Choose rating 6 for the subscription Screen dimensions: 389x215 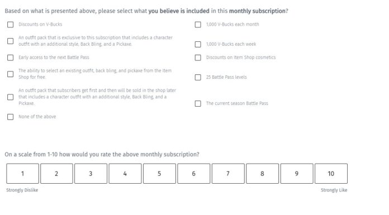(194, 174)
